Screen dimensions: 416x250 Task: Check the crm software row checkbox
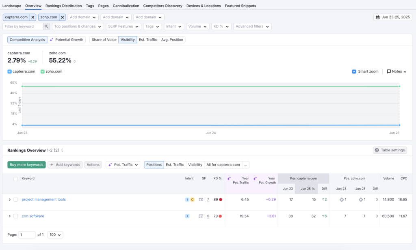[x=16, y=216]
